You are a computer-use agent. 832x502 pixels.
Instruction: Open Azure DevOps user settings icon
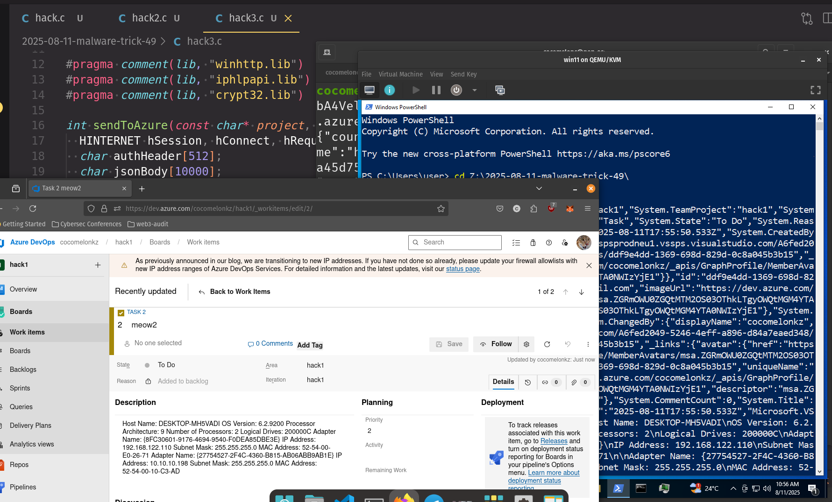pyautogui.click(x=565, y=243)
